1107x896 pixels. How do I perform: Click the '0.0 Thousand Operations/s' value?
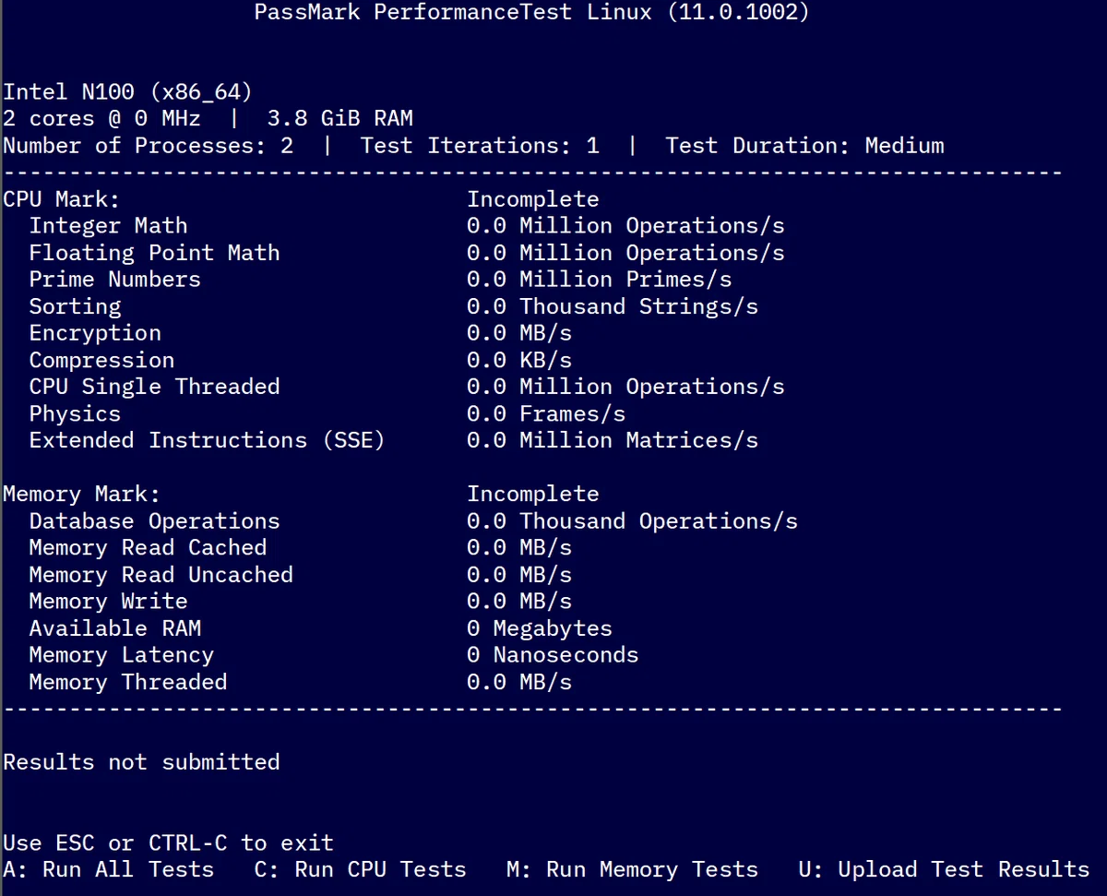coord(632,521)
